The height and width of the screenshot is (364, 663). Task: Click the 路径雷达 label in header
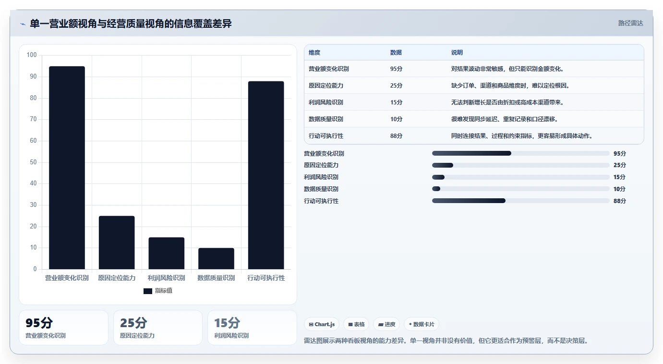click(630, 23)
